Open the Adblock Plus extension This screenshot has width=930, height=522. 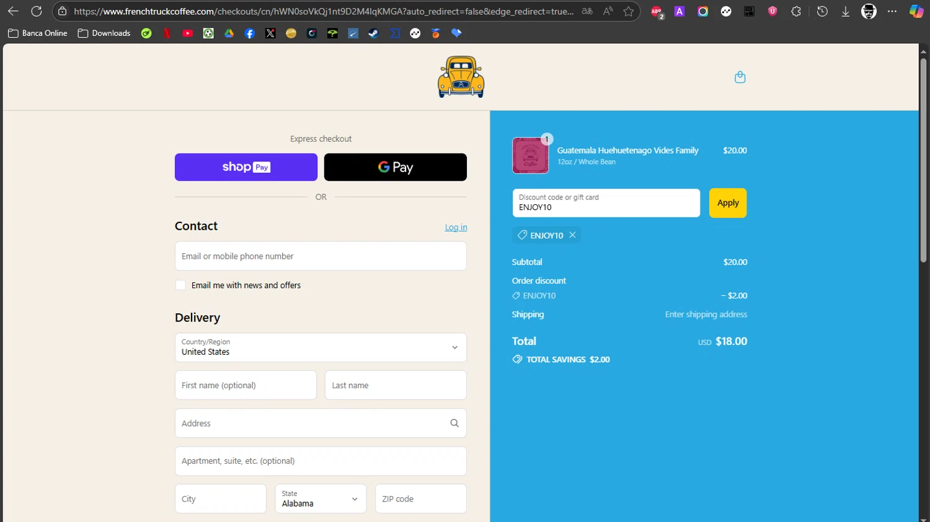tap(657, 11)
